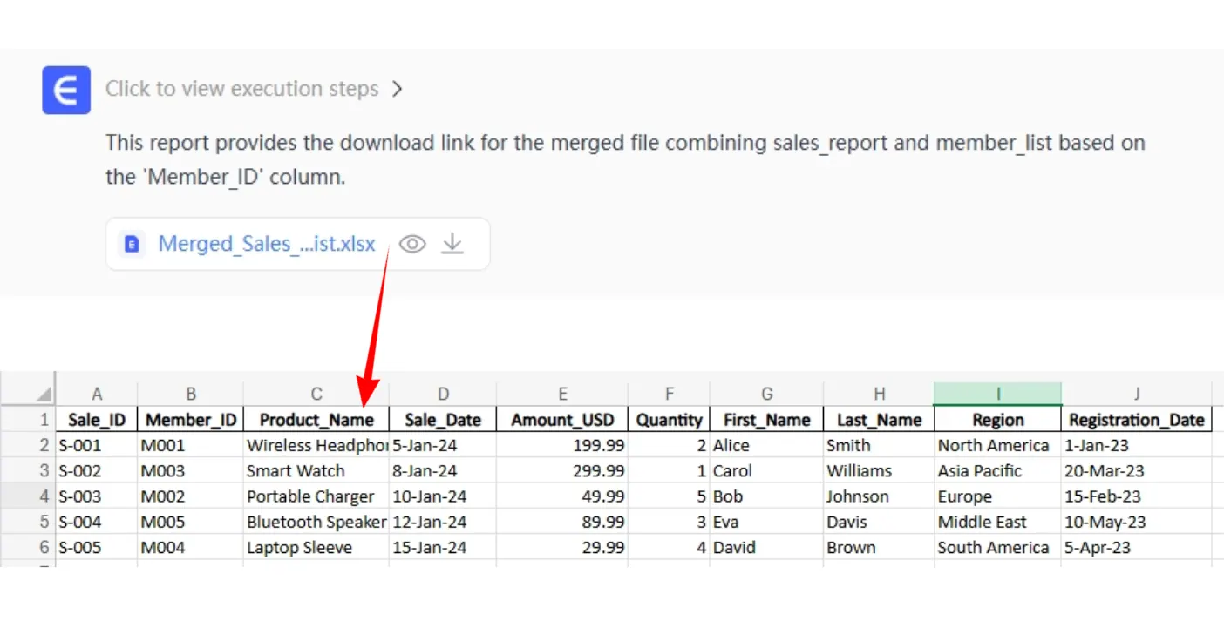Click the Region header cell
The image size is (1224, 641).
click(997, 420)
